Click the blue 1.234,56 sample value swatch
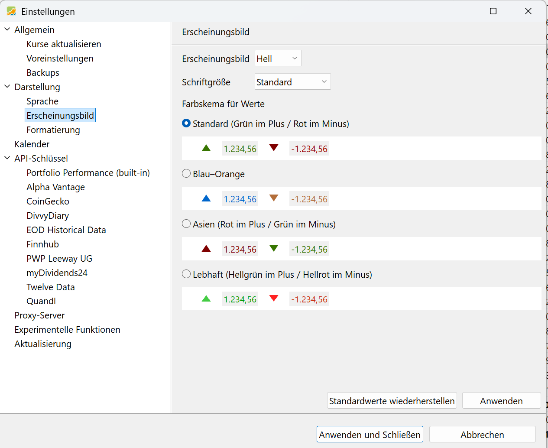Viewport: 548px width, 448px height. [240, 199]
